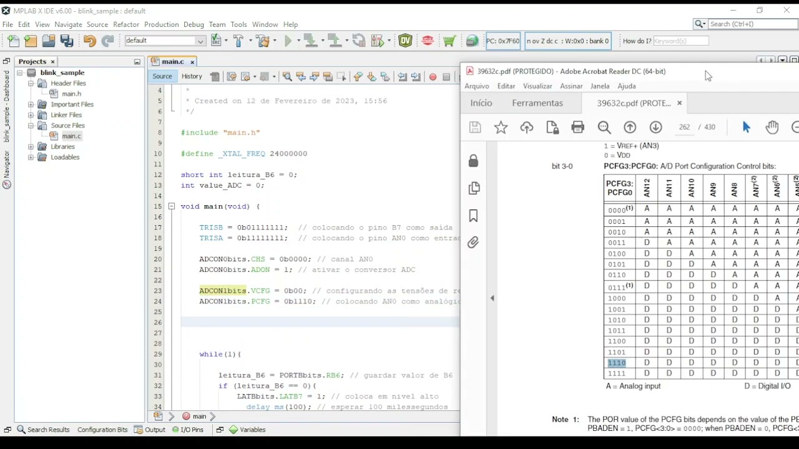Collapse the Source Files folder
This screenshot has height=449, width=799.
pyautogui.click(x=31, y=126)
